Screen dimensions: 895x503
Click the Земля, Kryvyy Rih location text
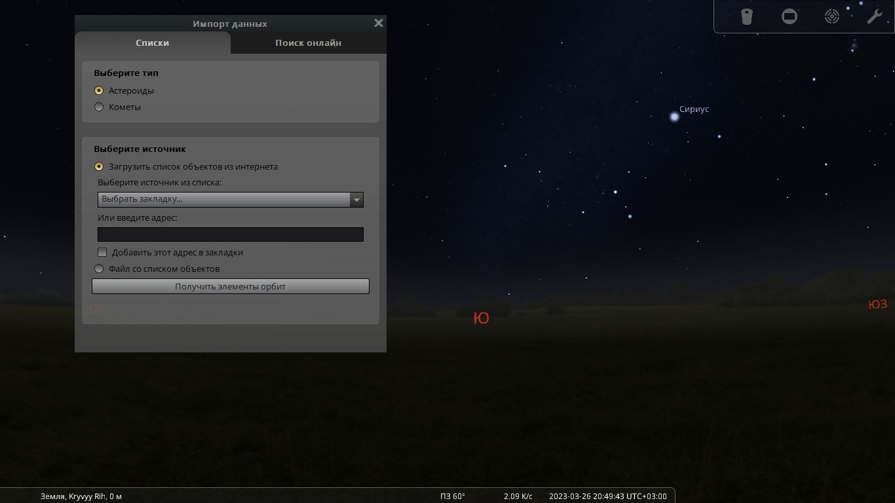(x=81, y=496)
